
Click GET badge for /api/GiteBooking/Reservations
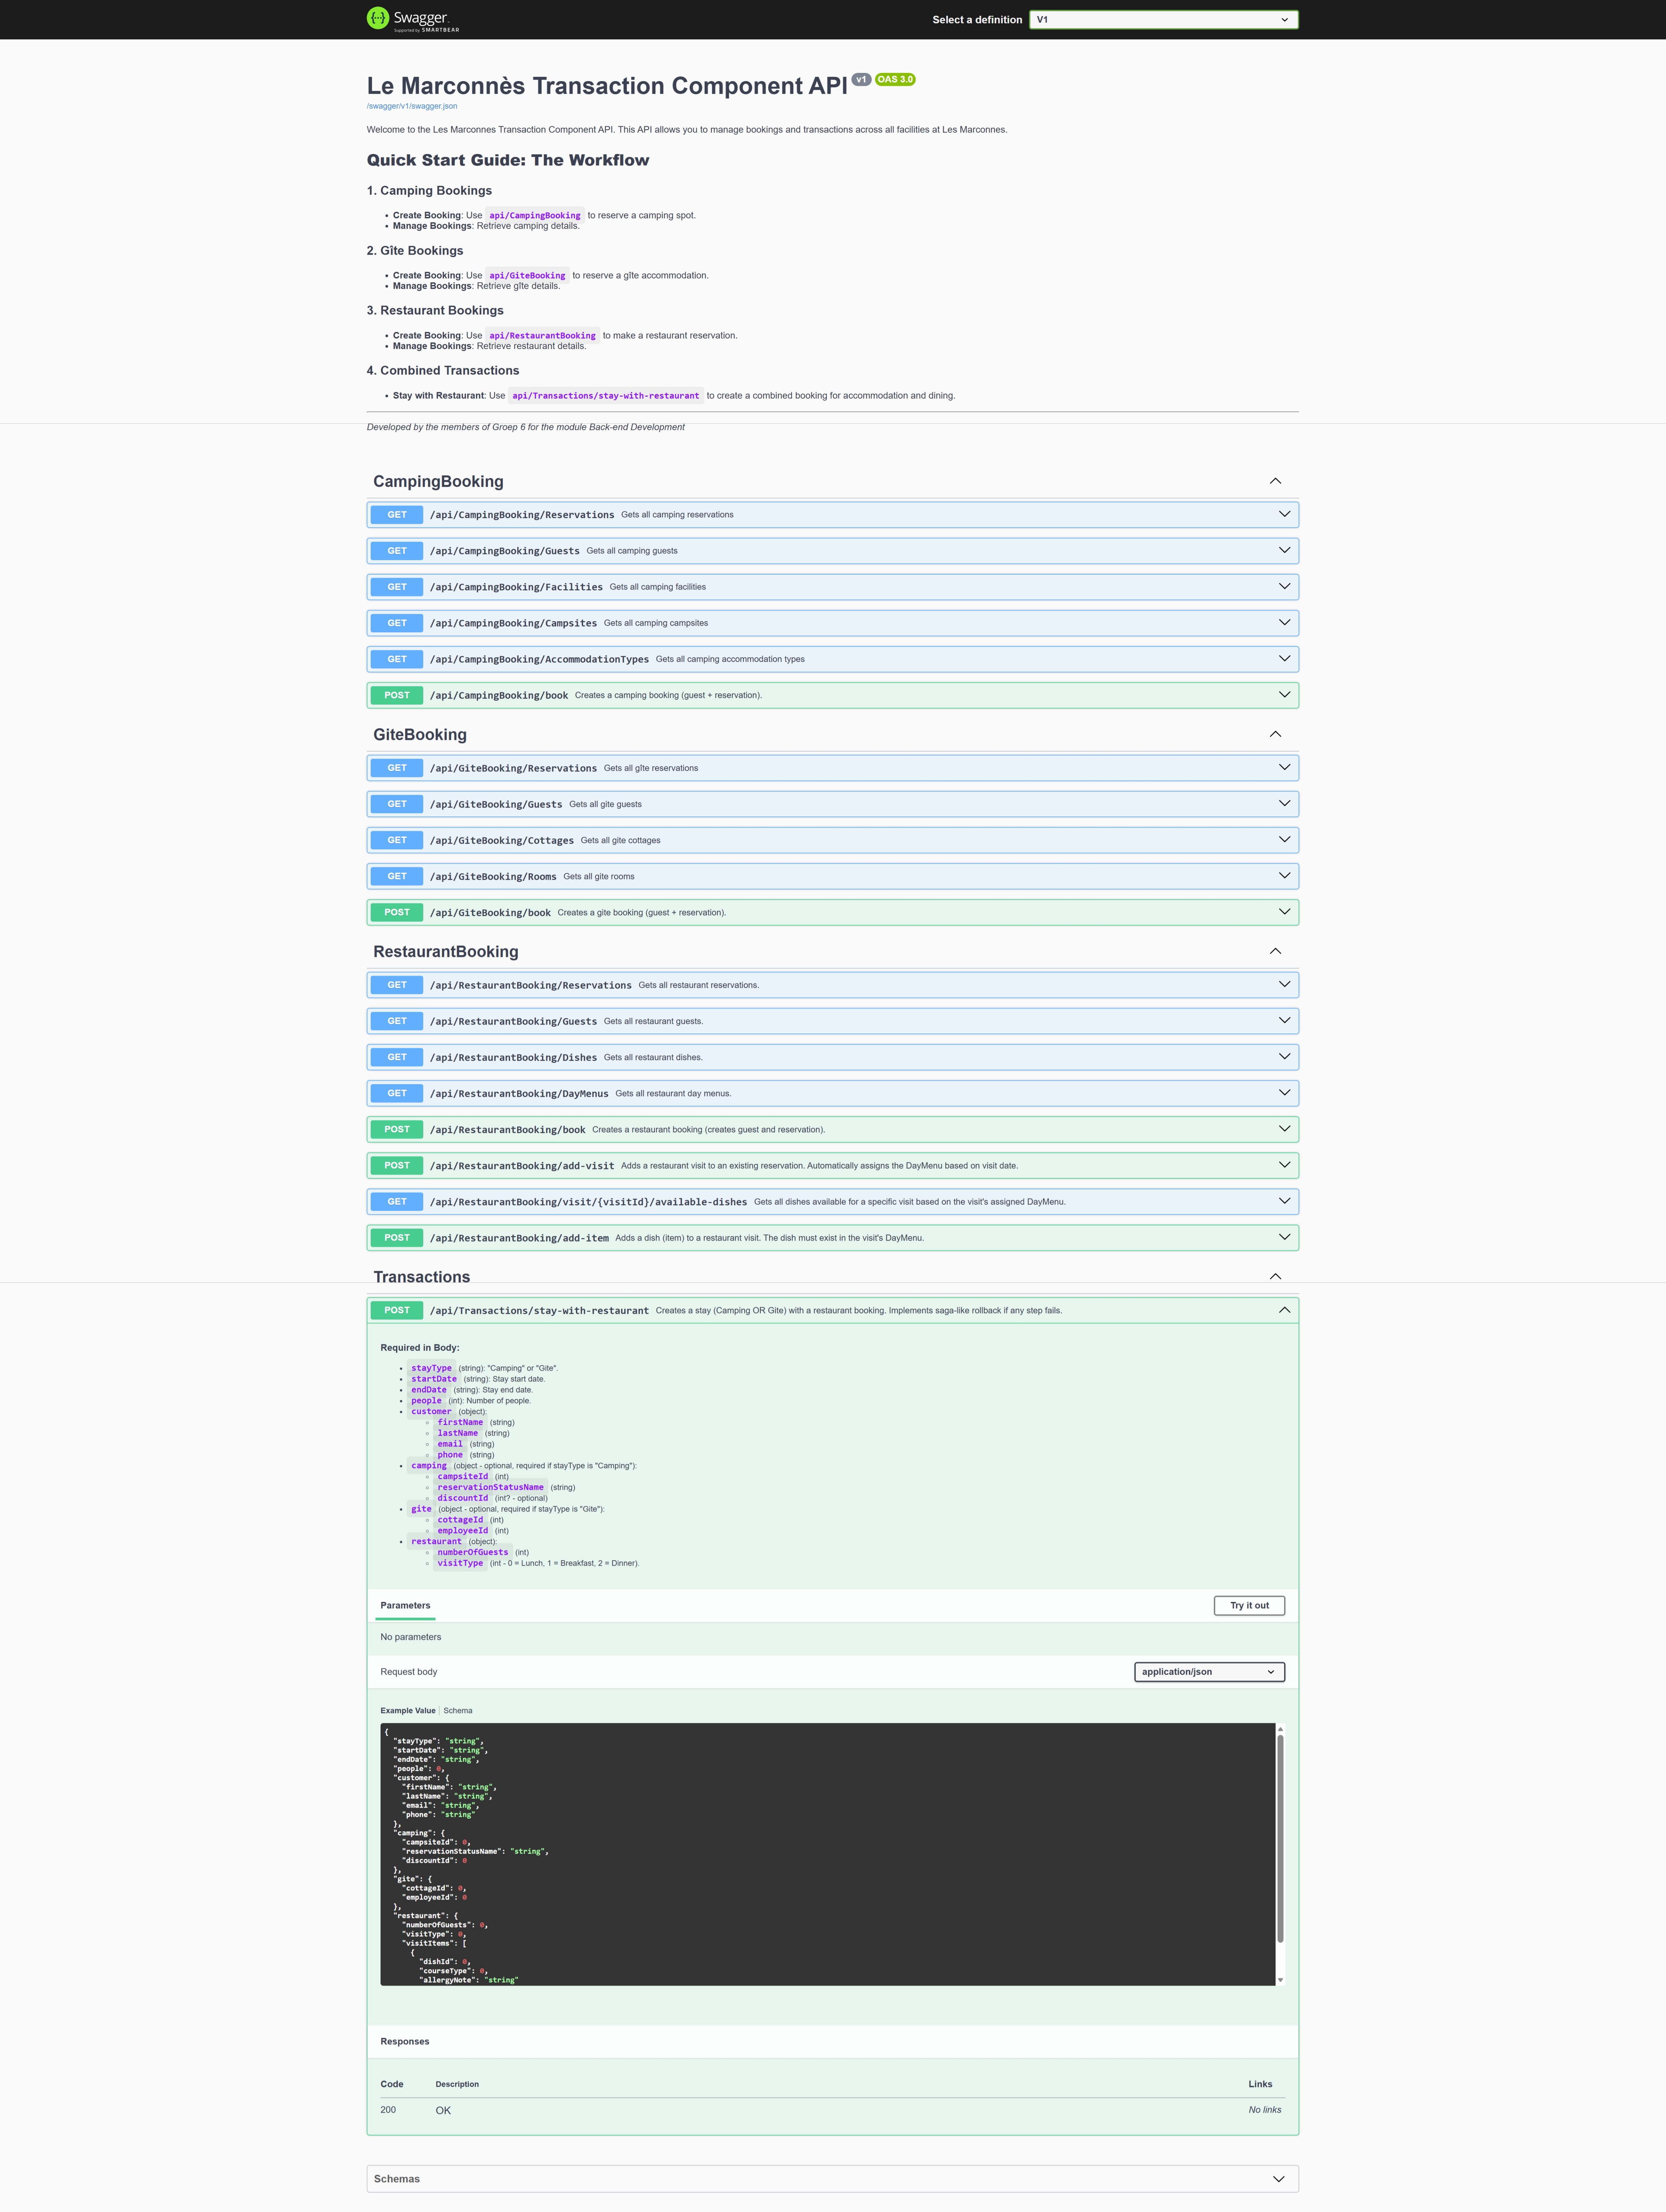[397, 768]
